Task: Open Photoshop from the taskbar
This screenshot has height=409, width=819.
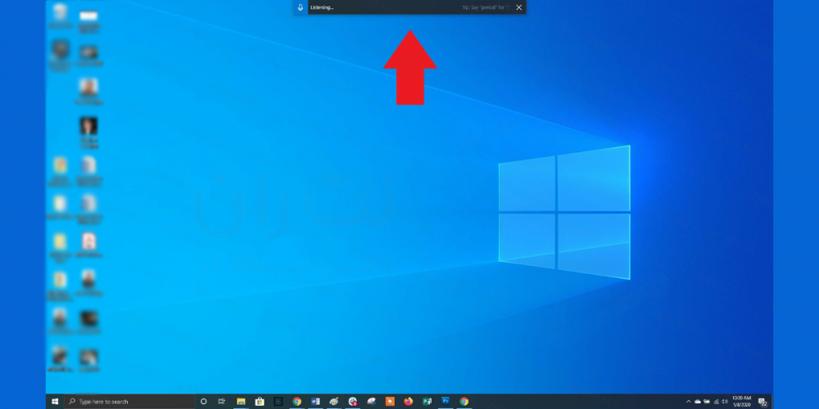Action: (446, 402)
